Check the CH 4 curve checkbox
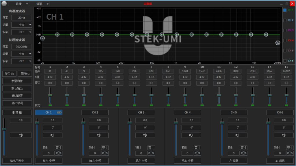Screen dimensions: 296x166 tap(285, 40)
